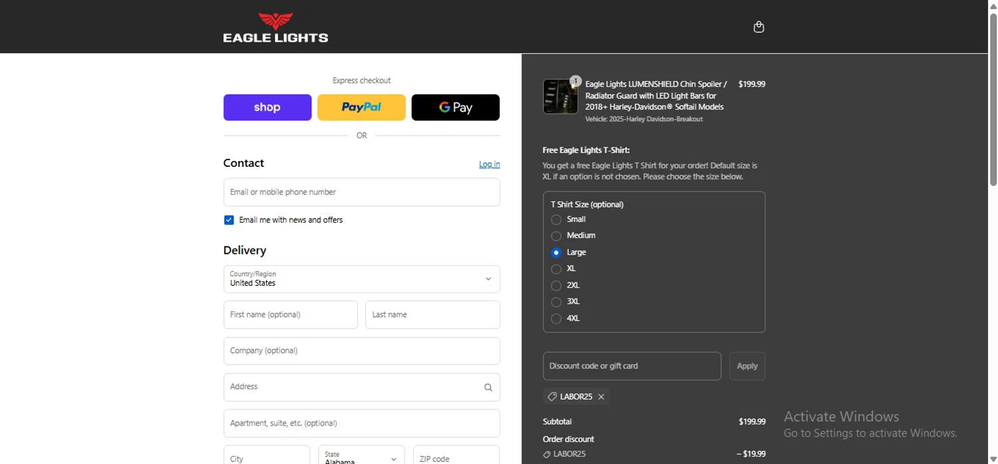
Task: Open the Country/Region dropdown
Action: point(362,279)
